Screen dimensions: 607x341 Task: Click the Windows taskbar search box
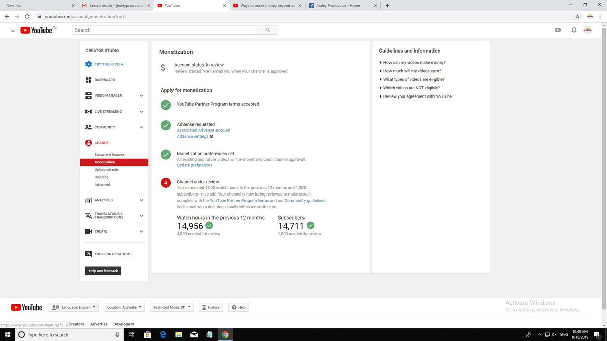(70, 334)
